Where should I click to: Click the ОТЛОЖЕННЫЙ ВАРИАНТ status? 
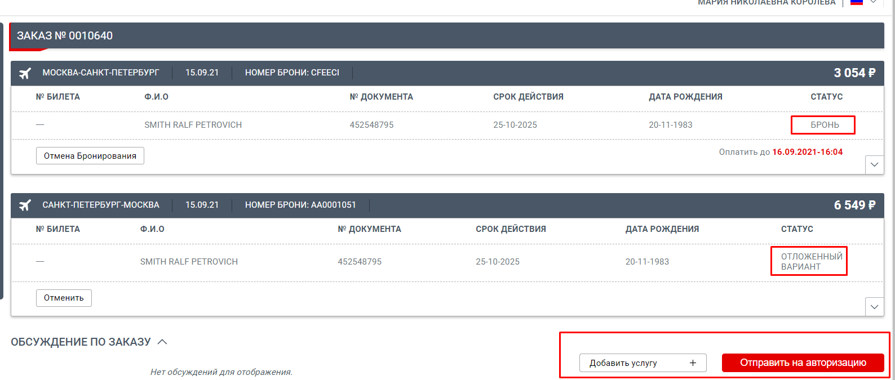point(811,261)
